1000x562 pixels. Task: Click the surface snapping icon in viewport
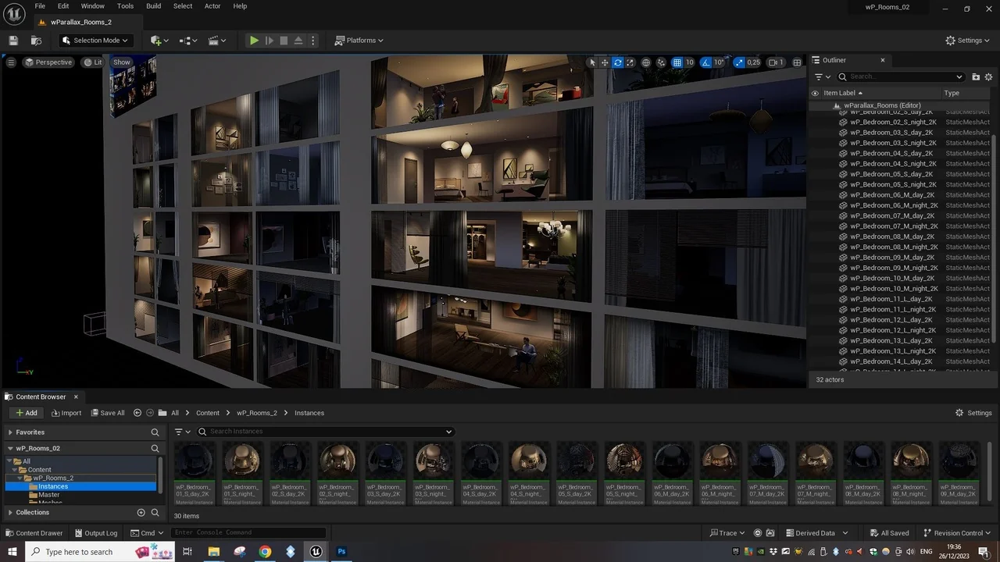(x=661, y=62)
